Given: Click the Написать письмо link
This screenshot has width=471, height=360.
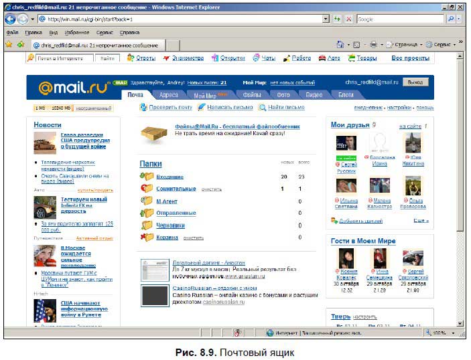Looking at the screenshot, I should point(230,108).
